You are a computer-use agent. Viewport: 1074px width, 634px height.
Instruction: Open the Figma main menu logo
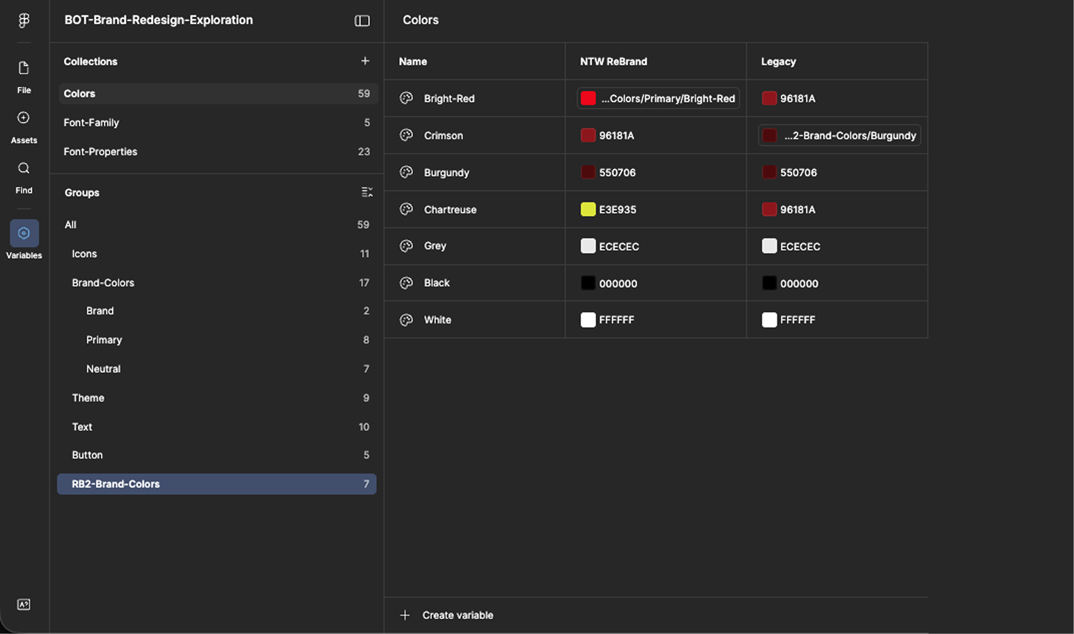point(24,20)
